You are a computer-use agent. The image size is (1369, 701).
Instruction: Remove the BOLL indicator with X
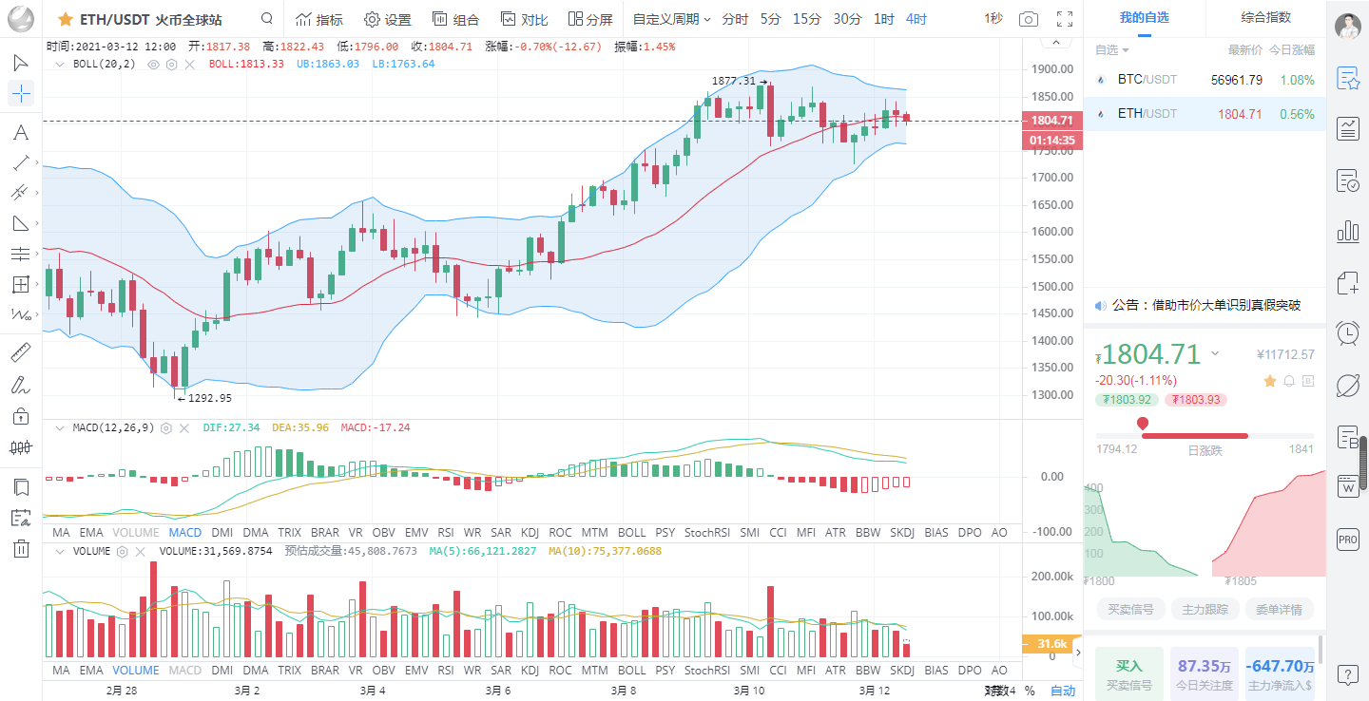tap(189, 64)
